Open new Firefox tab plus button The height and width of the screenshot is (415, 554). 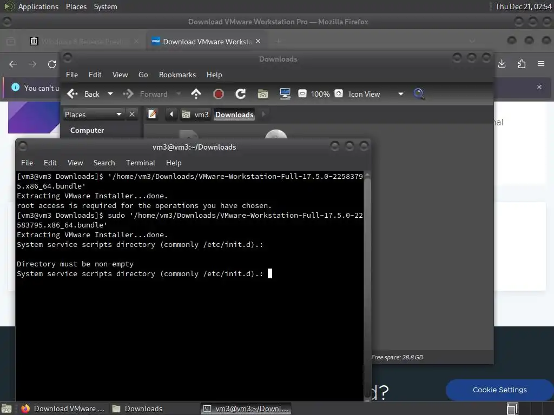tap(279, 41)
